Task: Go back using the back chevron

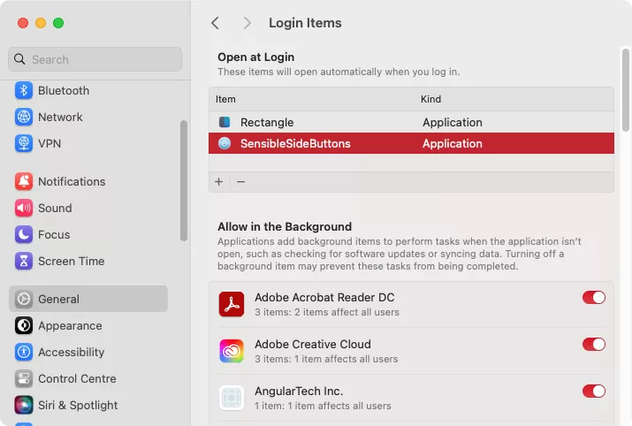Action: point(215,23)
